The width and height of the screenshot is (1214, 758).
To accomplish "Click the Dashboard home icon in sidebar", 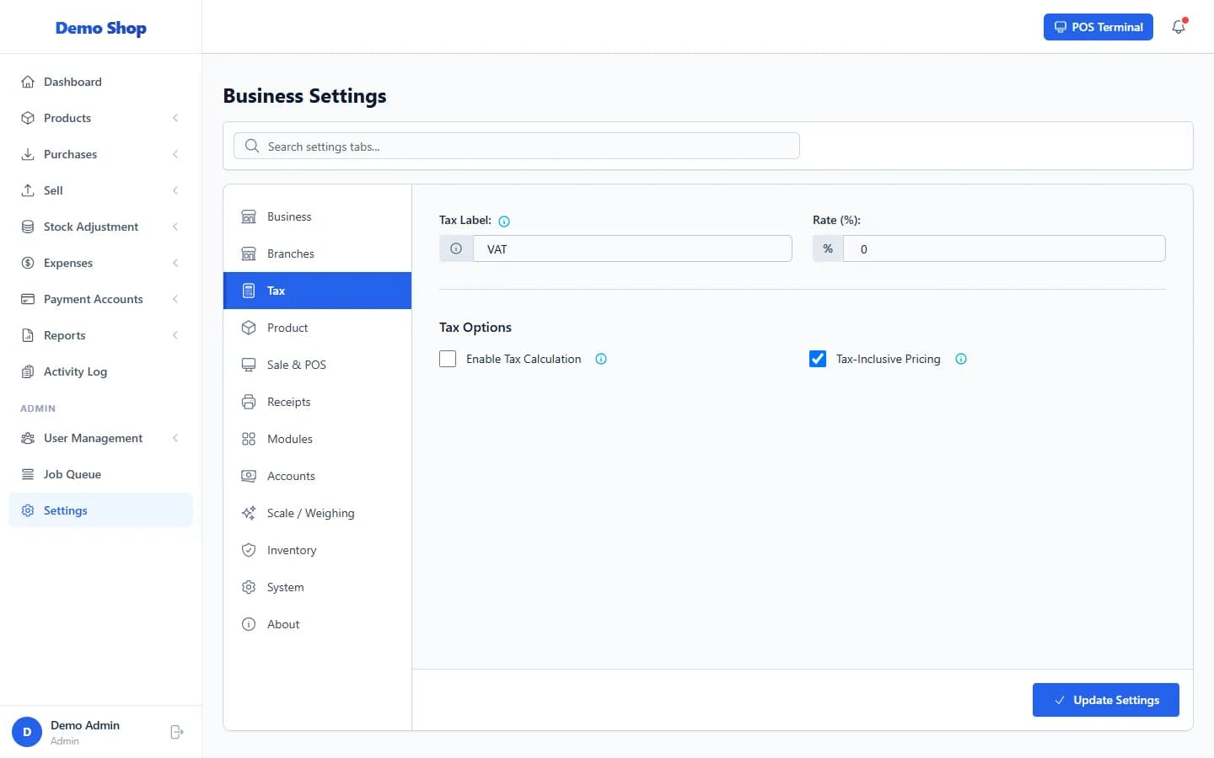I will [28, 82].
